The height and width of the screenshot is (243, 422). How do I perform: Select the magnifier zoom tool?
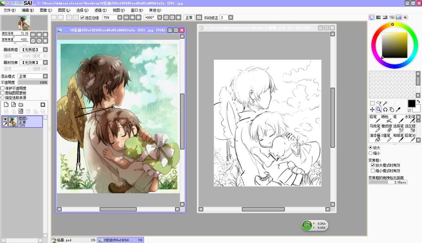click(379, 109)
